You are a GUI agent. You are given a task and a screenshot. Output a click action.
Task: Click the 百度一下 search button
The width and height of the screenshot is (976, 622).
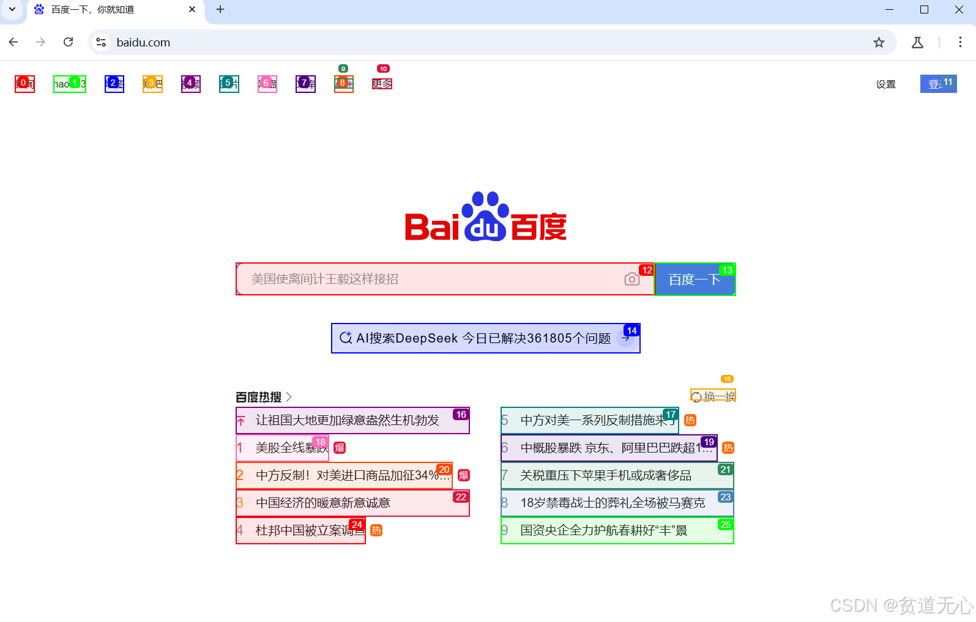pos(695,279)
